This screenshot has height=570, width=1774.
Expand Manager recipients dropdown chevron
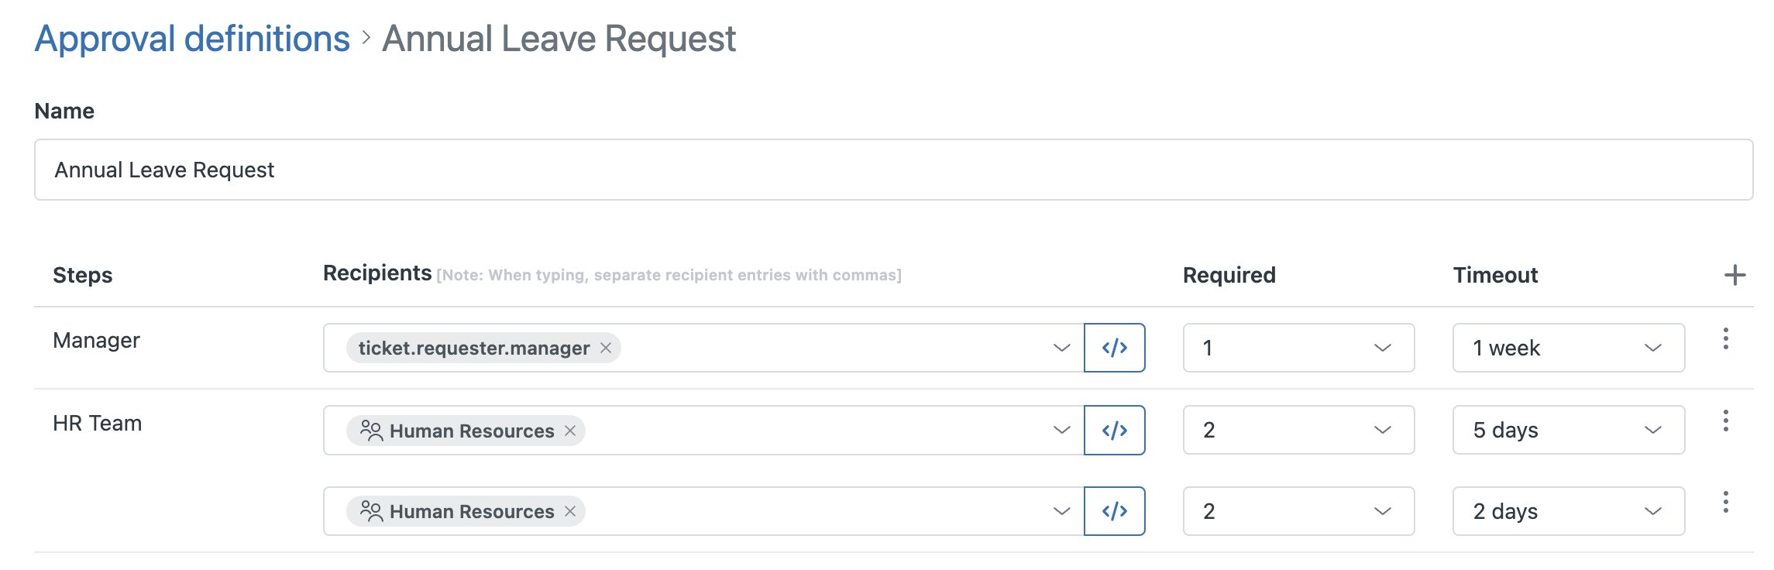[1061, 348]
